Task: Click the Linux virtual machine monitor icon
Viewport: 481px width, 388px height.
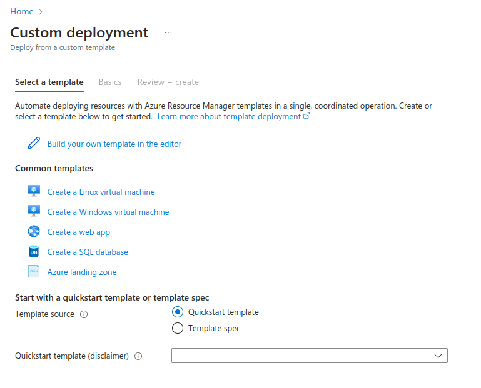Action: 34,191
